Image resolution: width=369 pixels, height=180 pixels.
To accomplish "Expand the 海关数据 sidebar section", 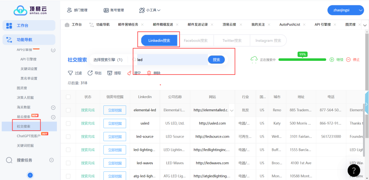I will click(53, 107).
